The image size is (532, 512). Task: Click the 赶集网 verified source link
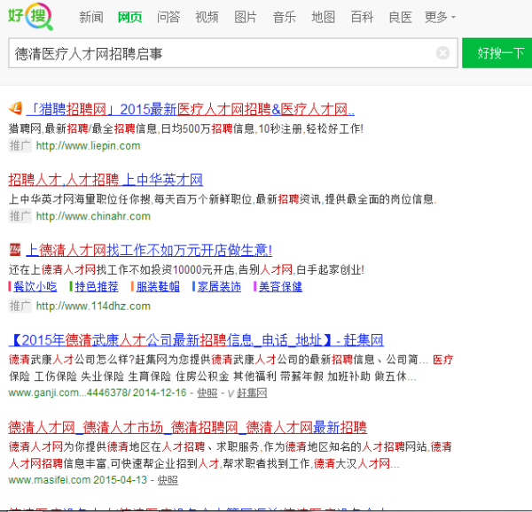(252, 392)
